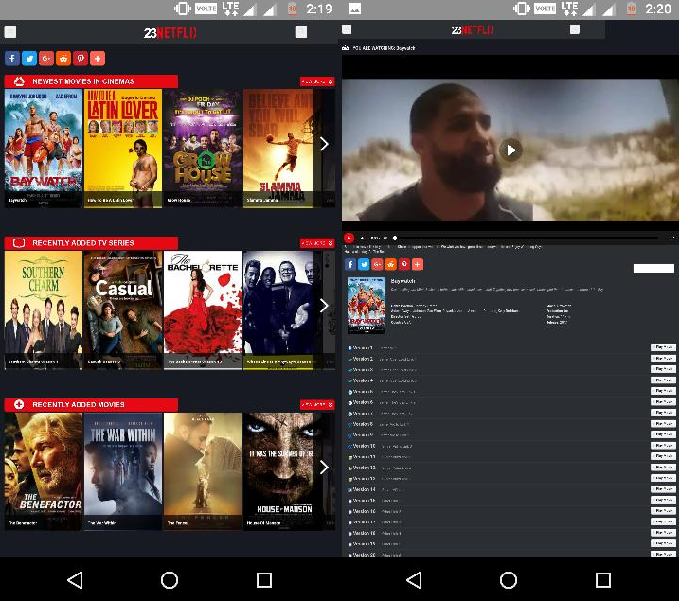Share Baywatch on Facebook below the player
This screenshot has height=601, width=681.
[x=350, y=264]
